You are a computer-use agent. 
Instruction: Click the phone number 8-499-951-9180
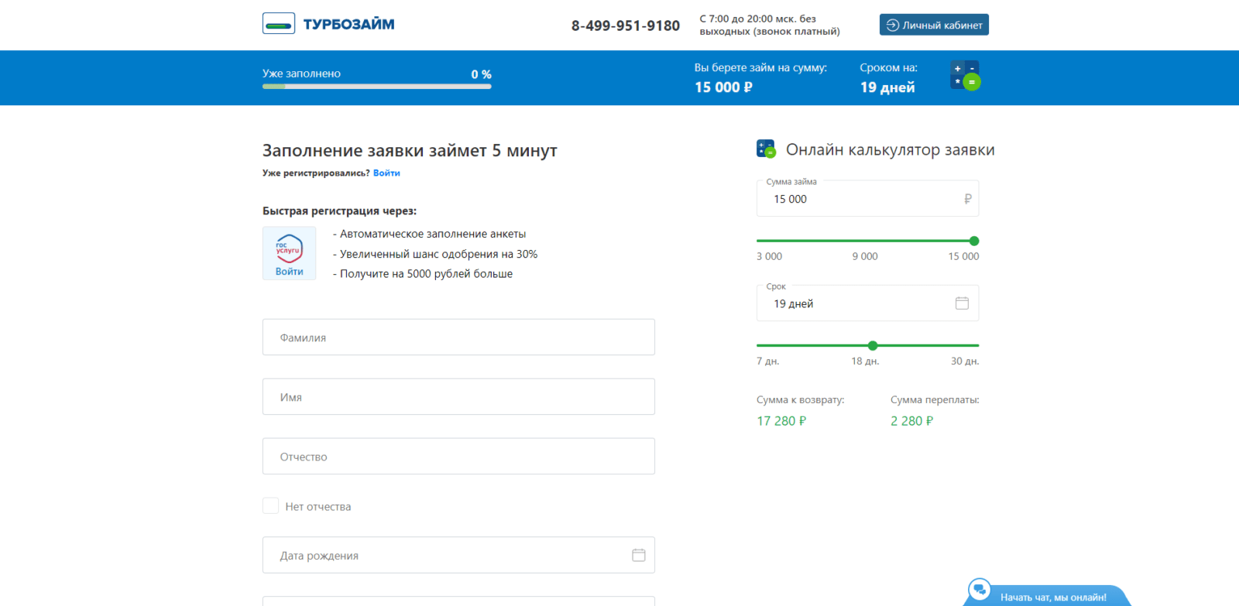[x=626, y=26]
